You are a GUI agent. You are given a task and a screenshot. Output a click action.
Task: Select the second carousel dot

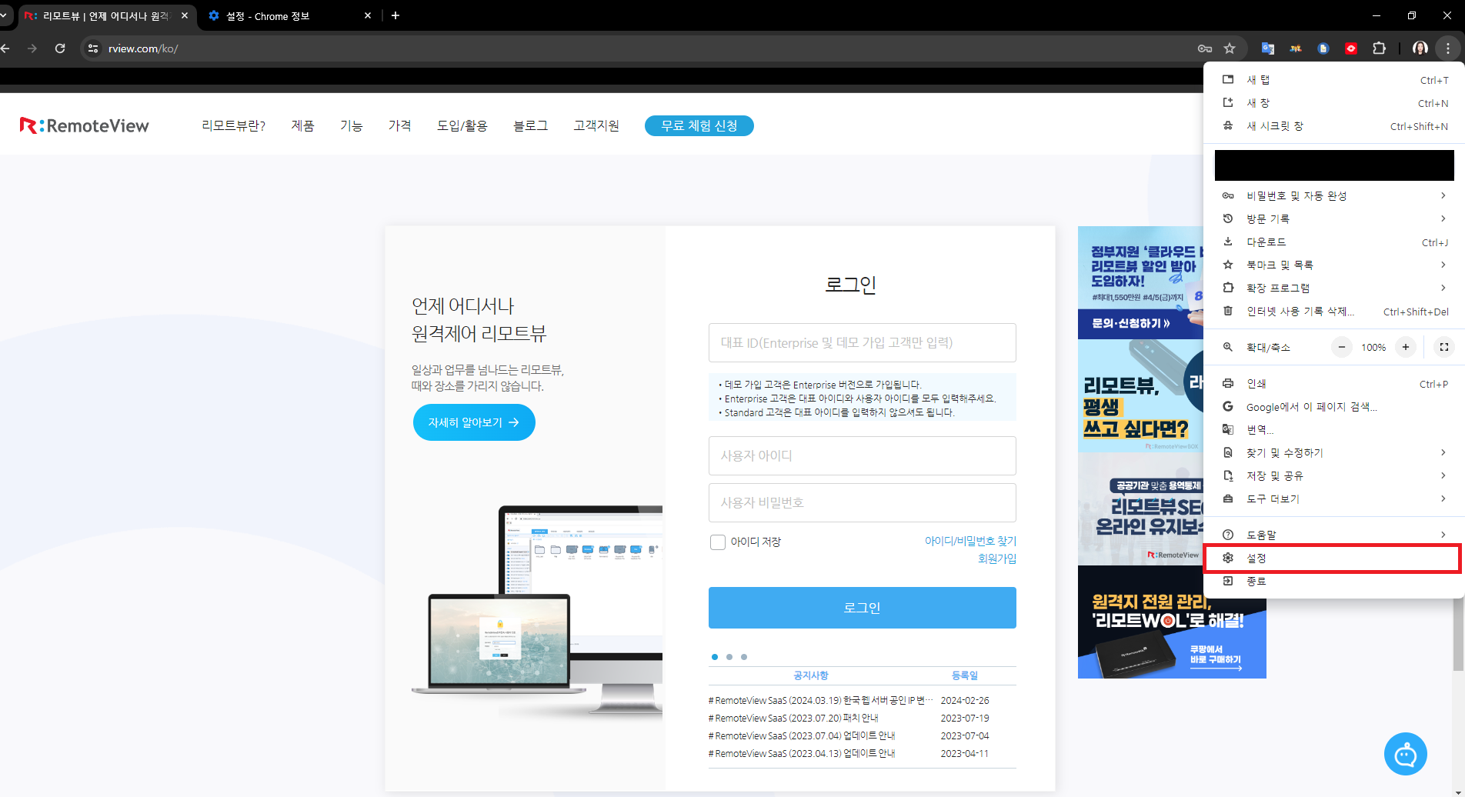[x=729, y=657]
